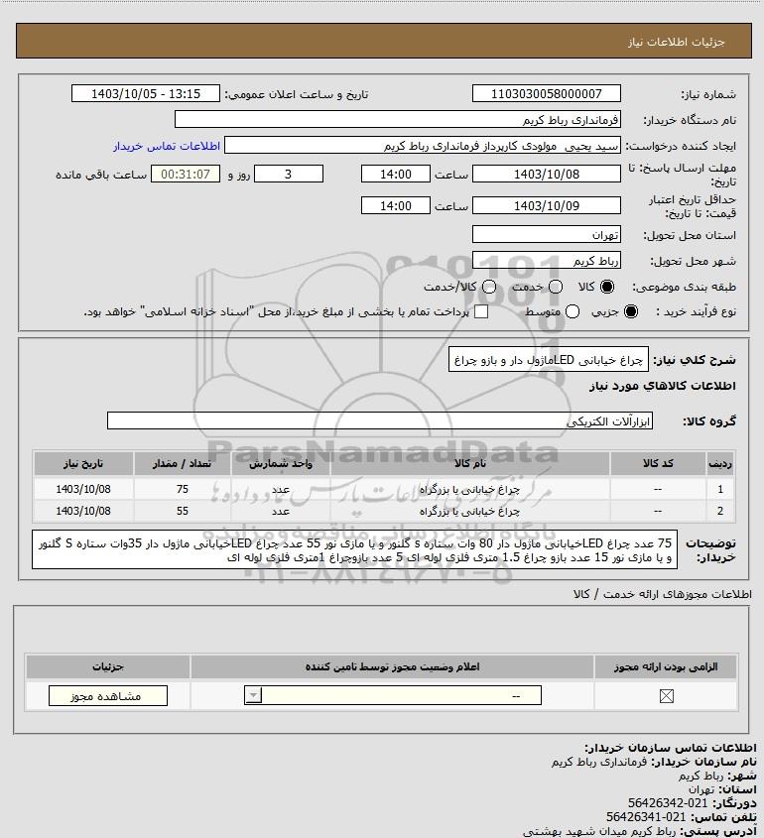Click the تعداد / مقدار column header
764x838 pixels.
tap(183, 463)
